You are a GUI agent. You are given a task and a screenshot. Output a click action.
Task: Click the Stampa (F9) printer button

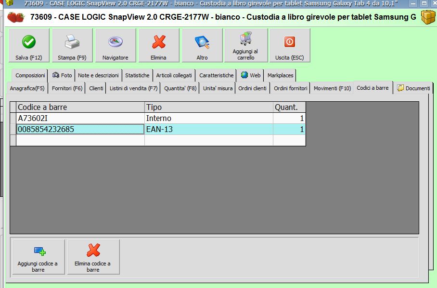coord(72,45)
